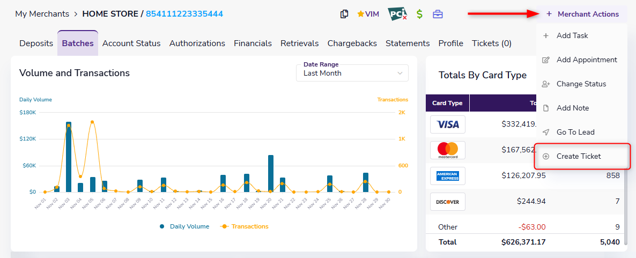This screenshot has height=258, width=636.
Task: Go to My Merchants breadcrumb link
Action: 42,14
